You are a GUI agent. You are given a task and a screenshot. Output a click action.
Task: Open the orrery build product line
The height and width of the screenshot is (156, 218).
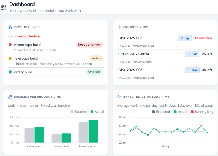(56, 72)
